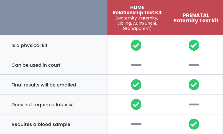Click the 'Is a physical kit' row label

pos(29,45)
